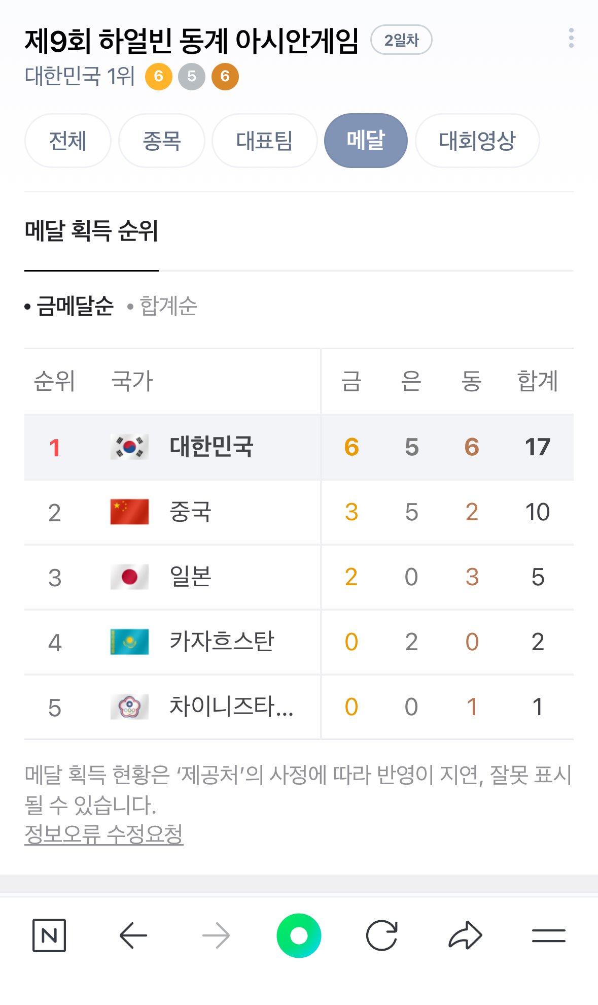Screen dimensions: 598x1005
Task: Tap the forward arrow icon
Action: click(x=216, y=935)
